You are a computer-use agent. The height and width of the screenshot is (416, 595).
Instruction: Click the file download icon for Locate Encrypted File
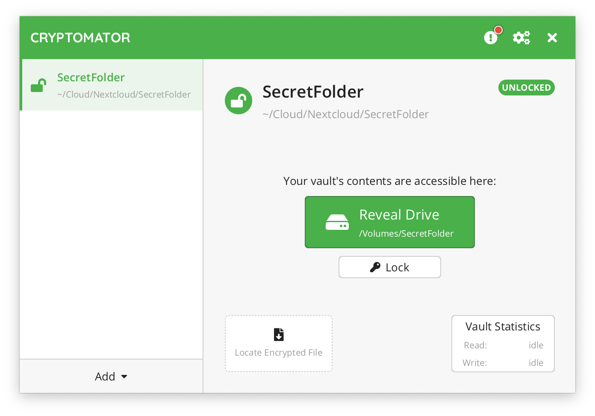pyautogui.click(x=279, y=334)
